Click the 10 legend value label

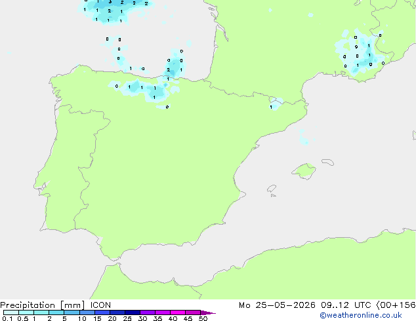(82, 318)
